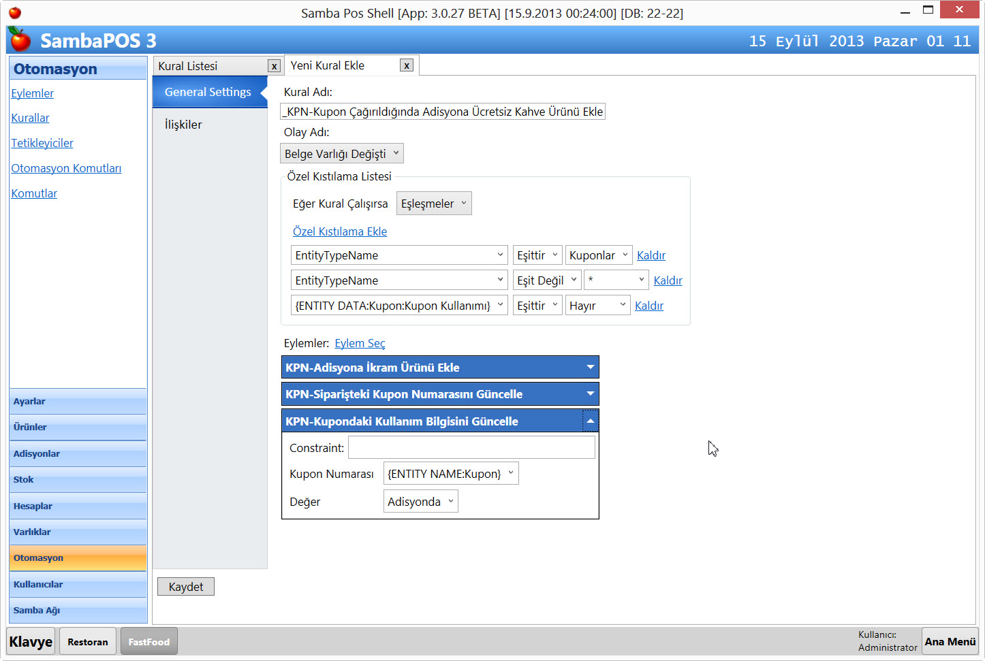
Task: Collapse KPN-Kupondaki Kullanım Bilgisini Güncelle action
Action: (x=590, y=421)
